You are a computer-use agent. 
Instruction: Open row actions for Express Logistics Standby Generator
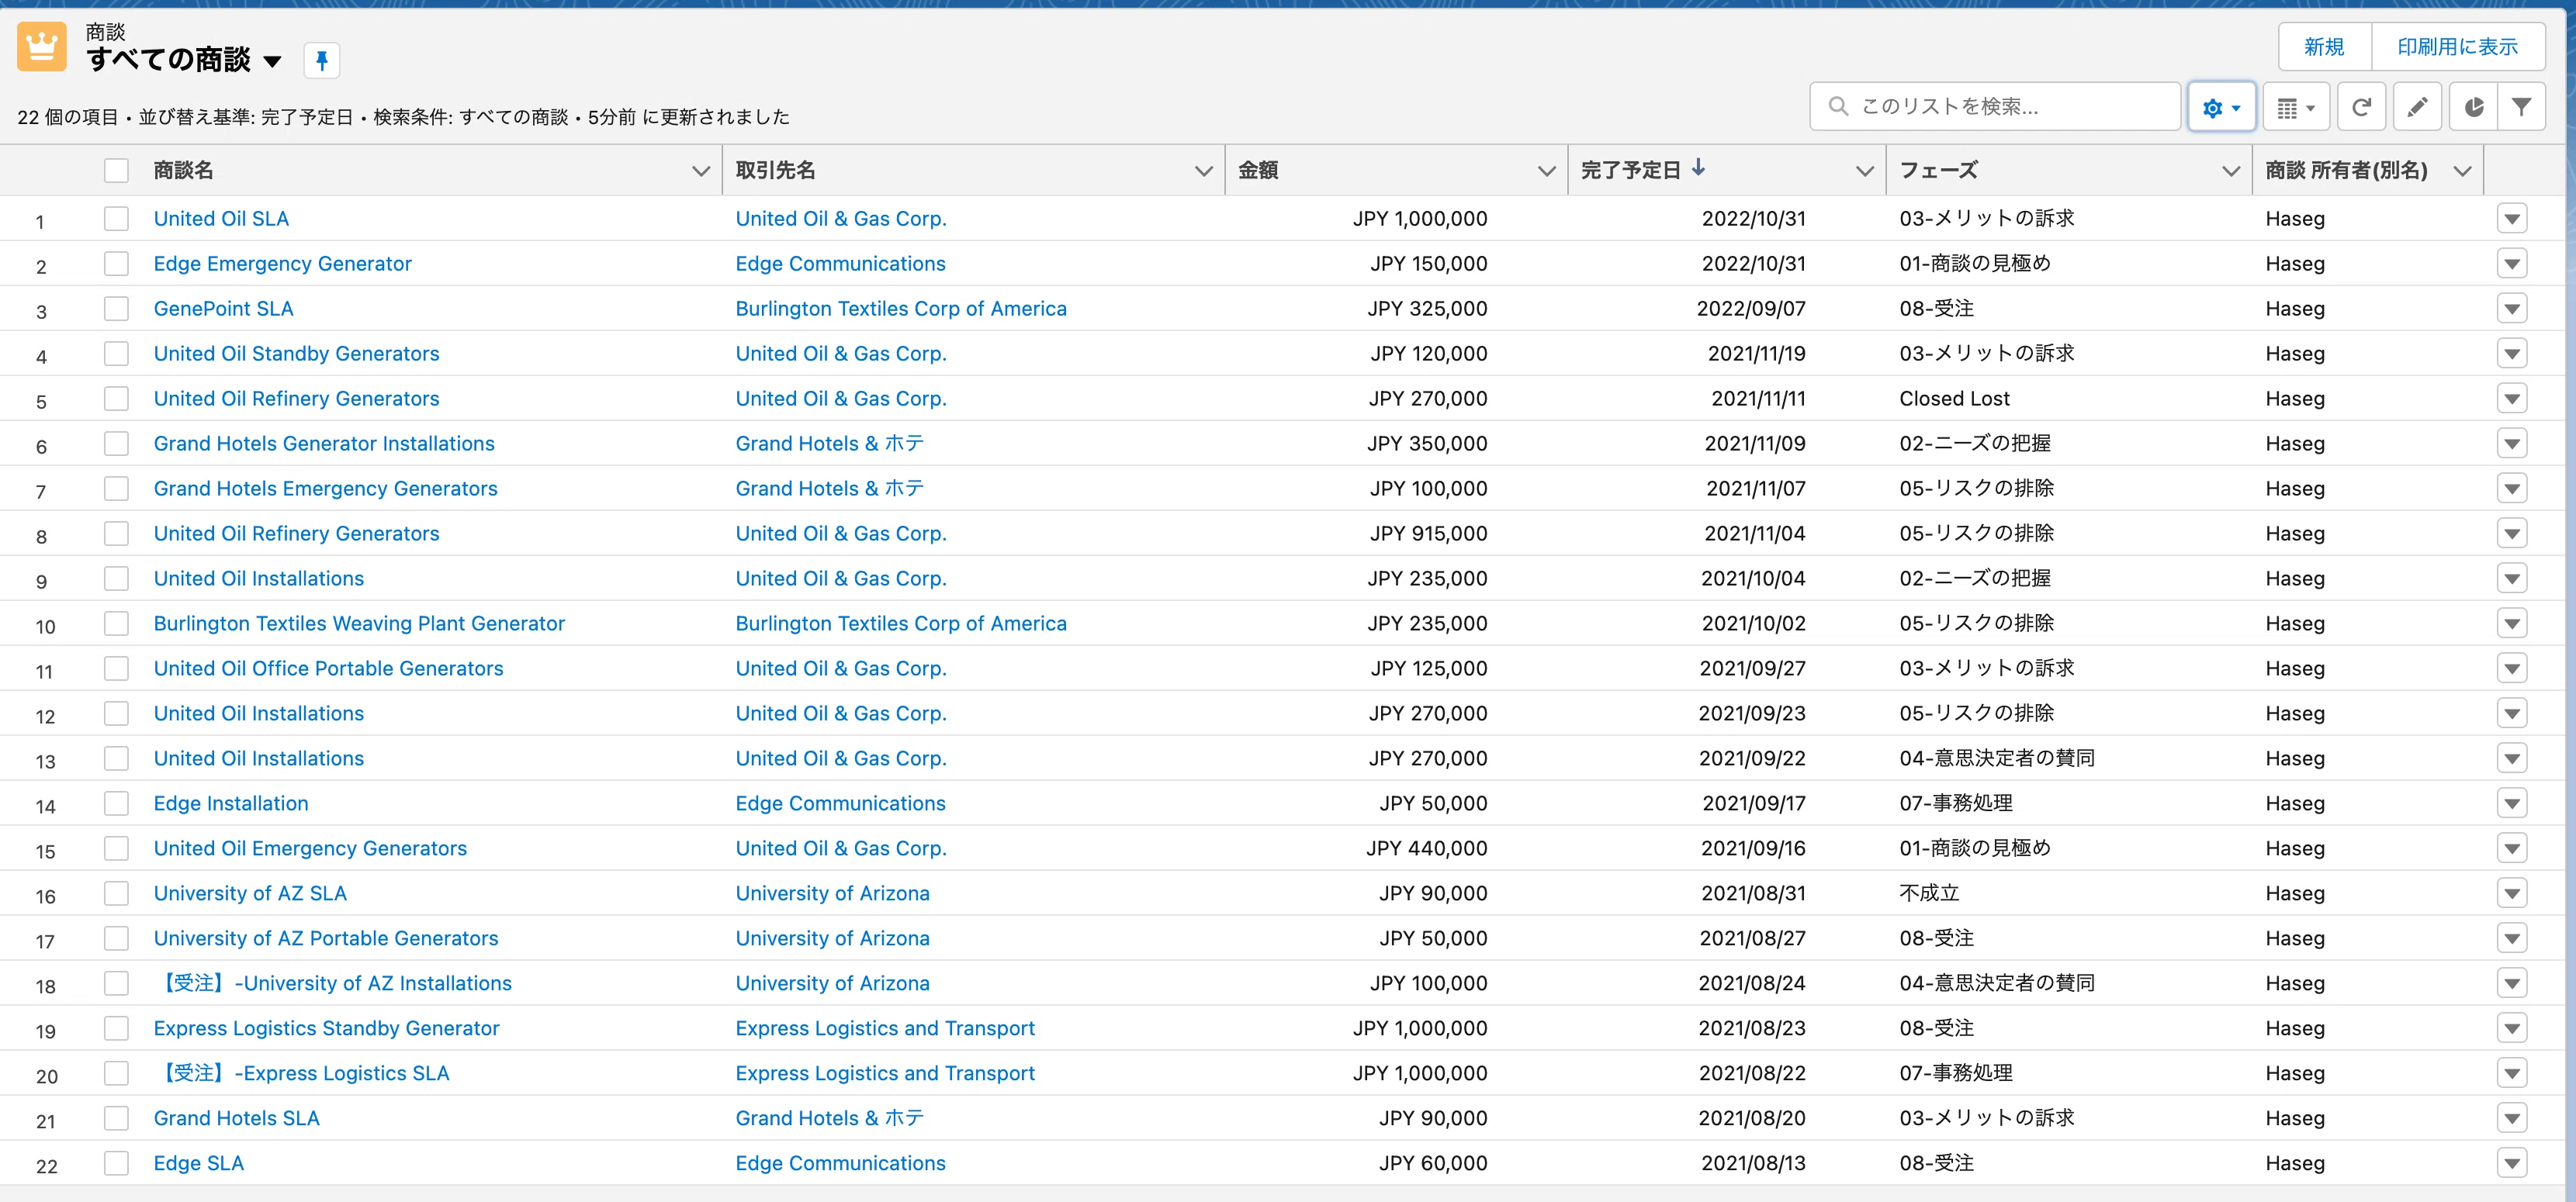pyautogui.click(x=2511, y=1028)
